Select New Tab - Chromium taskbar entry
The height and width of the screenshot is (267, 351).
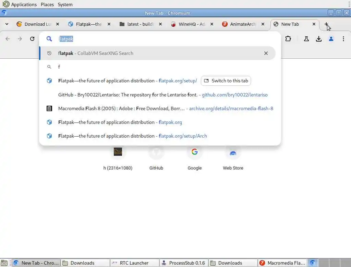36,263
